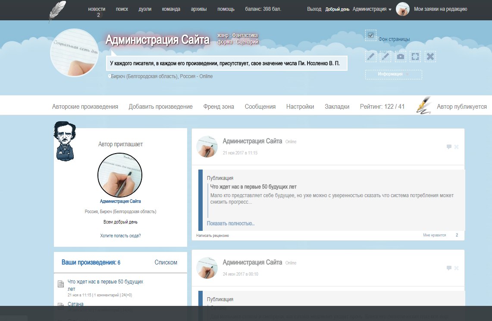
Task: Click the Edgar Poe cartoon figure
Action: click(x=65, y=141)
